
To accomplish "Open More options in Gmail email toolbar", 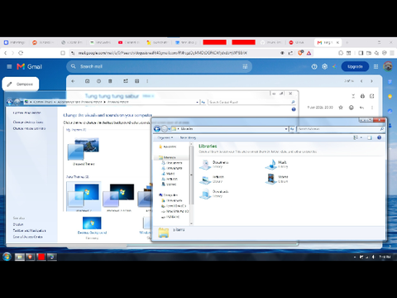I will click(x=147, y=81).
